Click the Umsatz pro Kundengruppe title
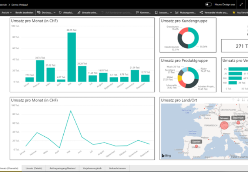The width and height of the screenshot is (248, 172). point(184,21)
